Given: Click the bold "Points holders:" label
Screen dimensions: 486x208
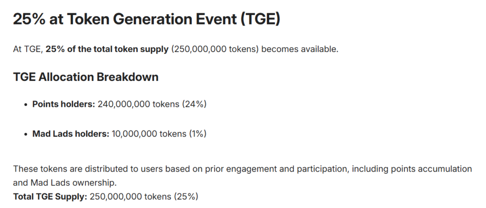Looking at the screenshot, I should [64, 104].
